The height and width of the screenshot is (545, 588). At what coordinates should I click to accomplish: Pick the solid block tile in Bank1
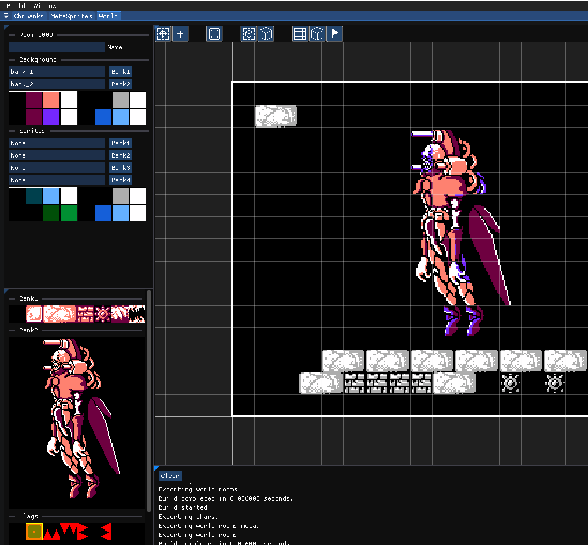point(34,314)
